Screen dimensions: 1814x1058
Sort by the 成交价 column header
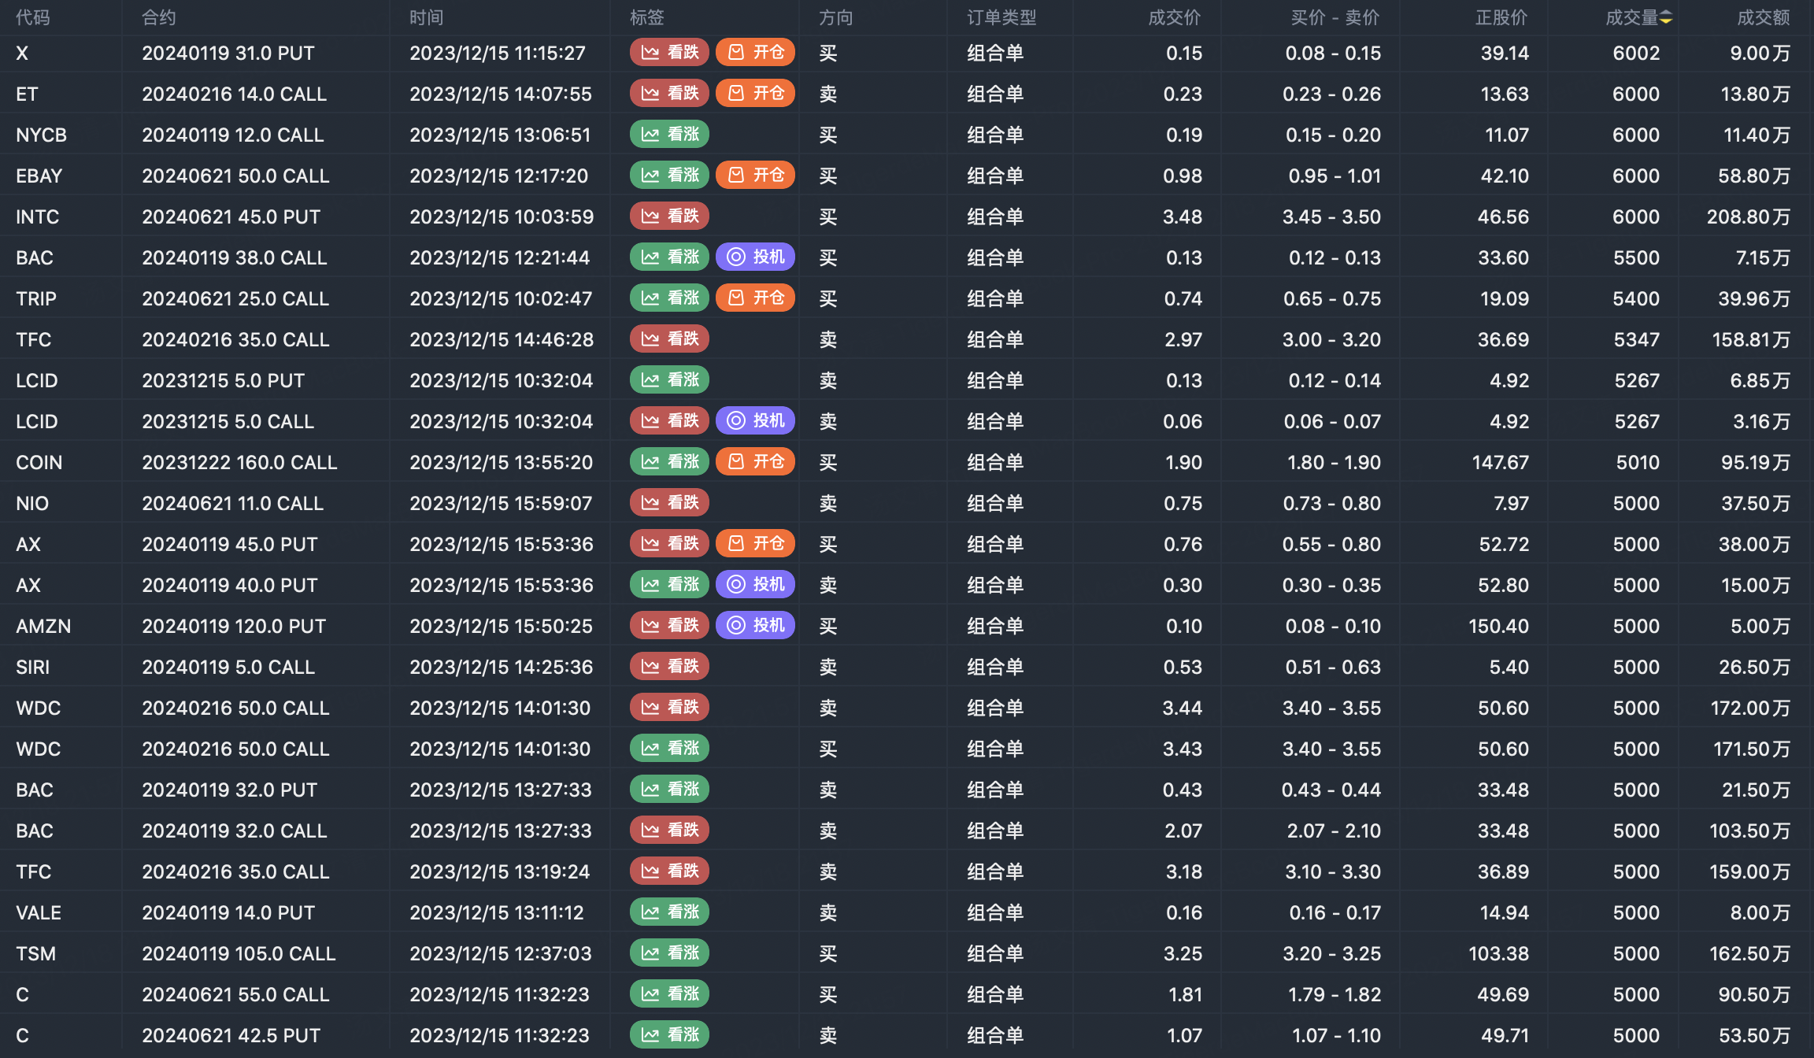click(1174, 18)
